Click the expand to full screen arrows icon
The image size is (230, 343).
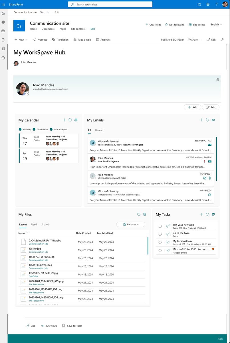(222, 40)
